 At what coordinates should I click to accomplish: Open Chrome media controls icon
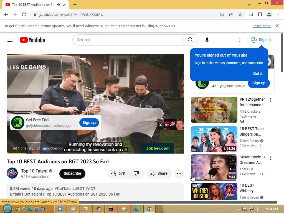251,14
